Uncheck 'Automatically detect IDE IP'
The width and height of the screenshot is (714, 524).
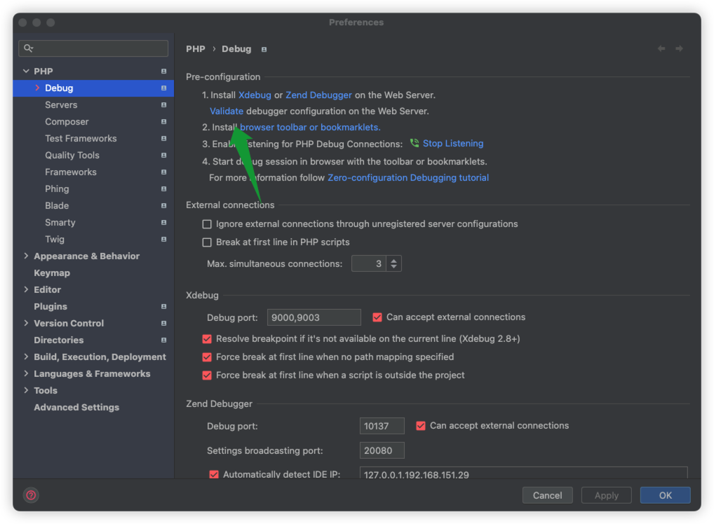[213, 474]
